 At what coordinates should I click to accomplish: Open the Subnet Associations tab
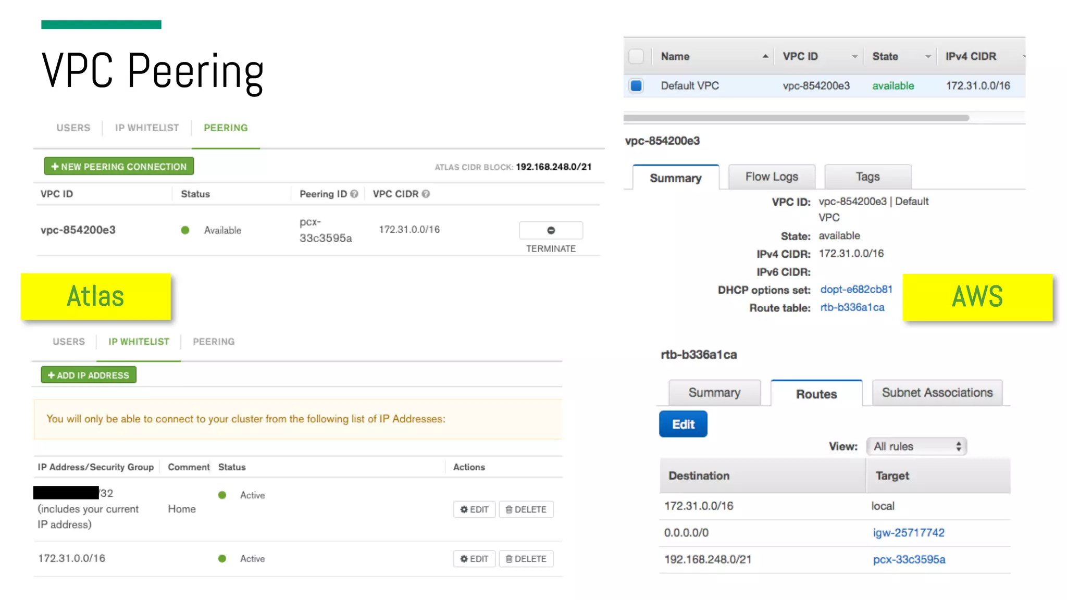point(937,392)
